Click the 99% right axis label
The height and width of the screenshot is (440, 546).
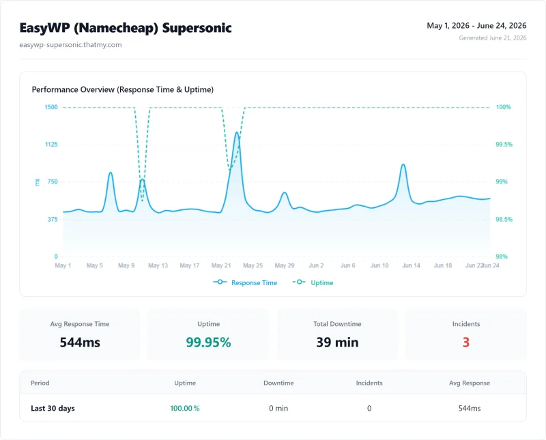[x=502, y=181]
